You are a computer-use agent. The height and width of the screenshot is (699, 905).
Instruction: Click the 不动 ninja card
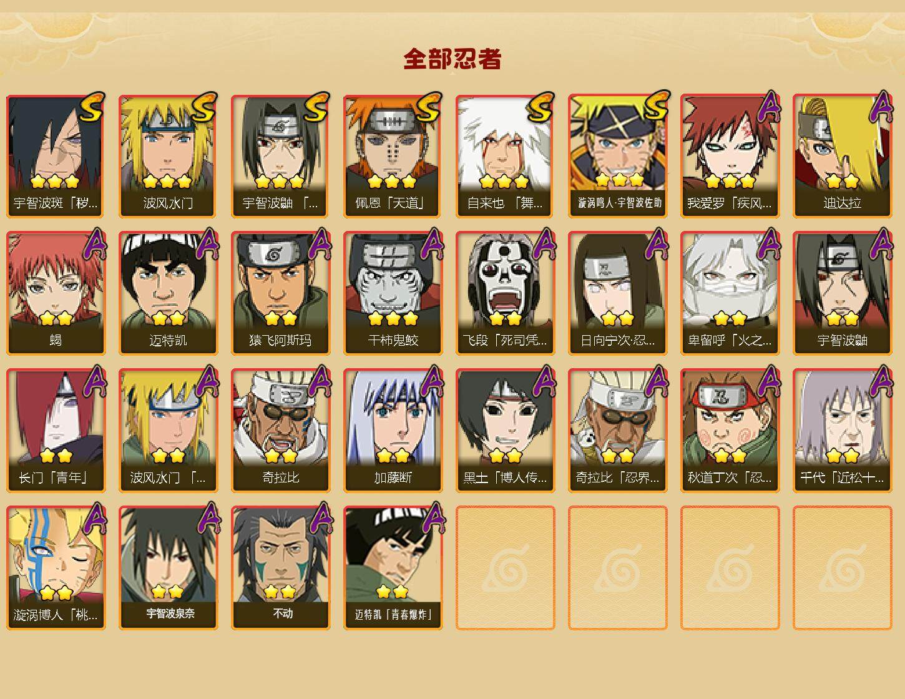pos(280,568)
